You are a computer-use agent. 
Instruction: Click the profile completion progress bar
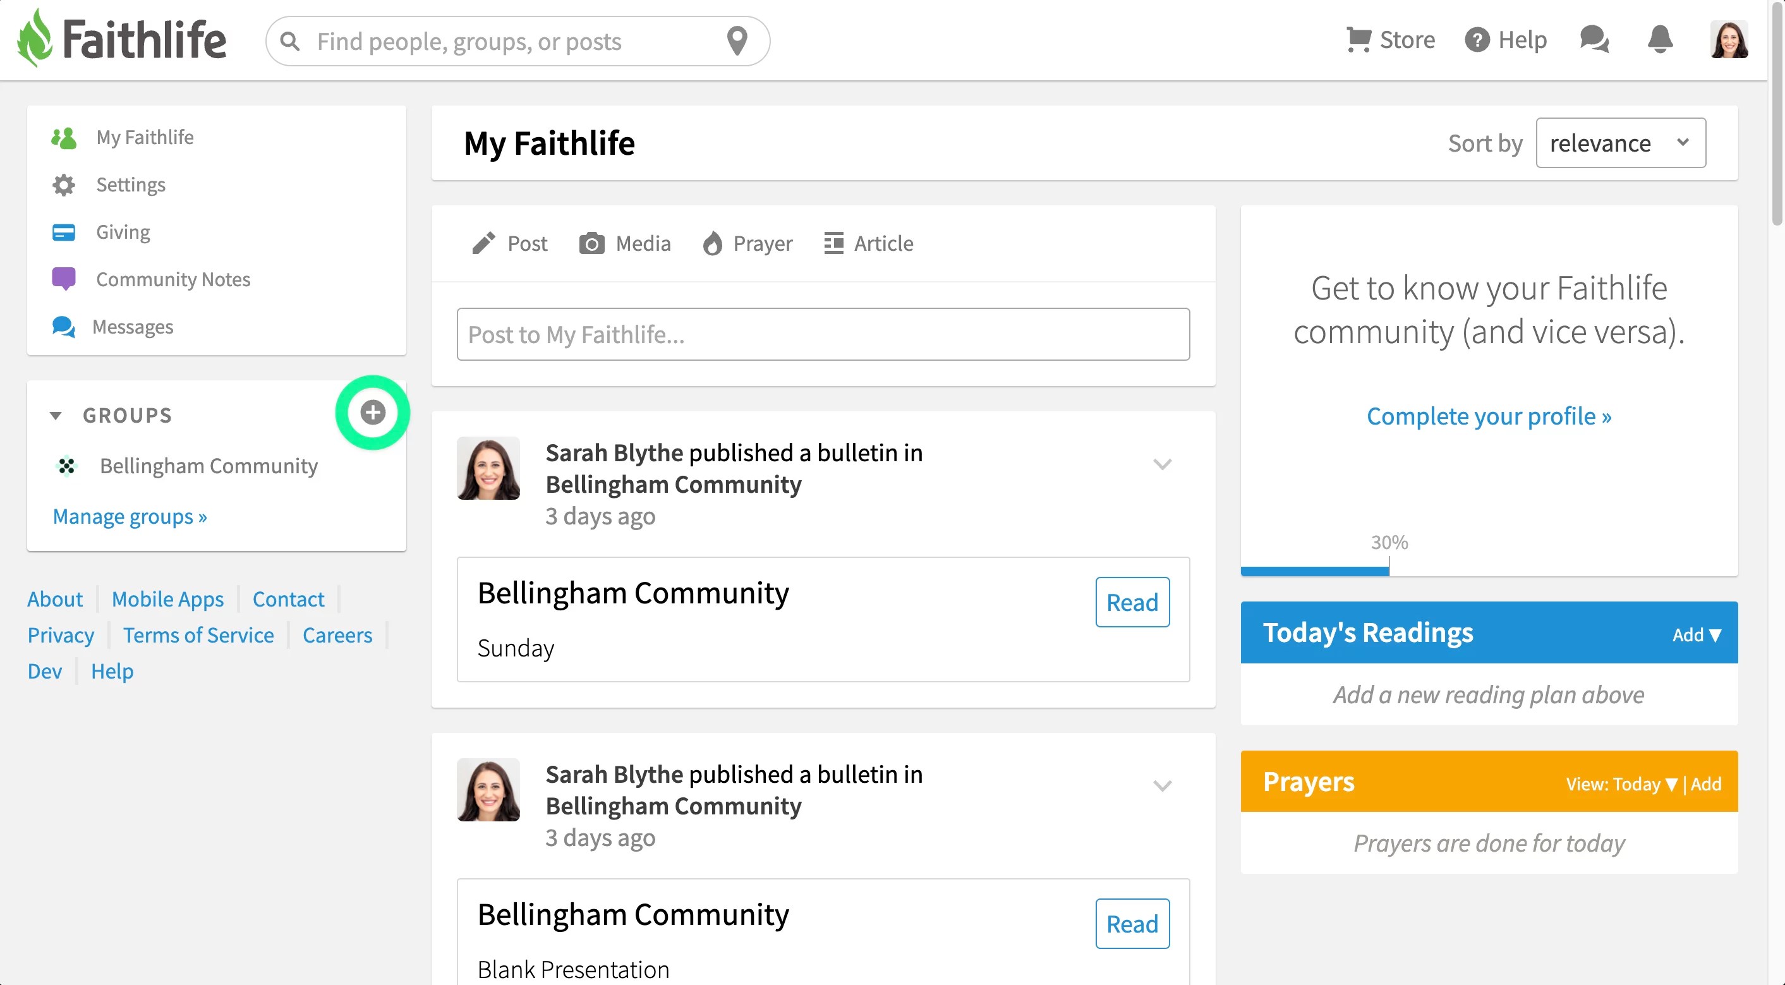[1314, 571]
